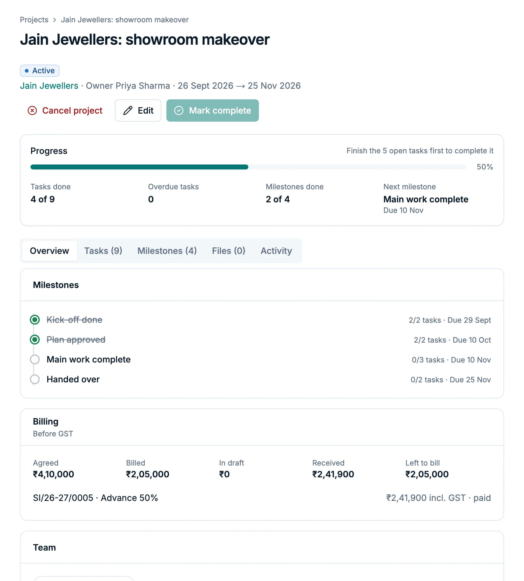Click the 2/2 tasks · Due 10 Oct text

click(452, 340)
